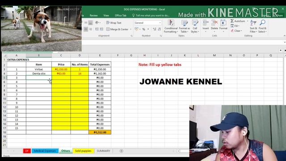The image size is (286, 161).
Task: Click Merge & Center button
Action: pos(117,29)
